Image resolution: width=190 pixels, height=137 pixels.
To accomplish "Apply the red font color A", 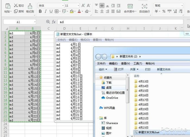I will pos(79,11).
